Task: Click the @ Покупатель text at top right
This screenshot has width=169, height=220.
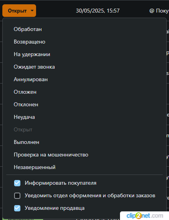Action: click(159, 11)
